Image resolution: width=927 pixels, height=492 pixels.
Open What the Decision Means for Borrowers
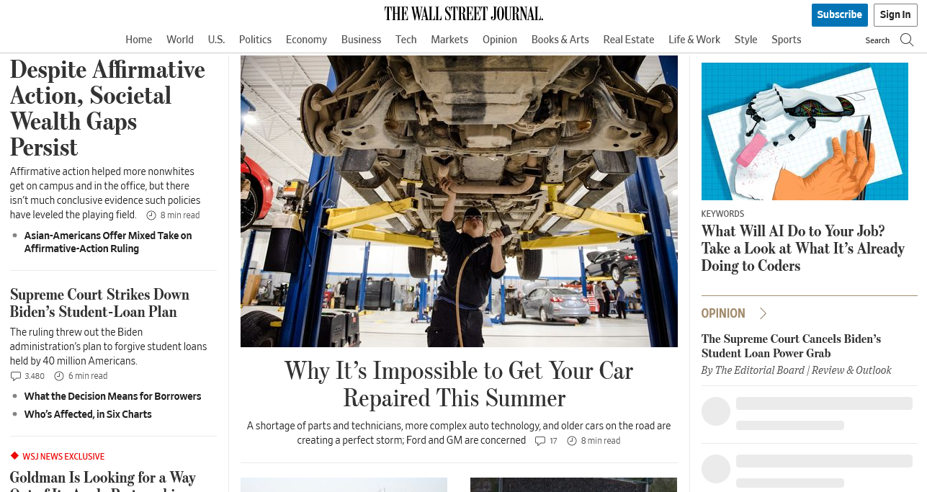(112, 396)
